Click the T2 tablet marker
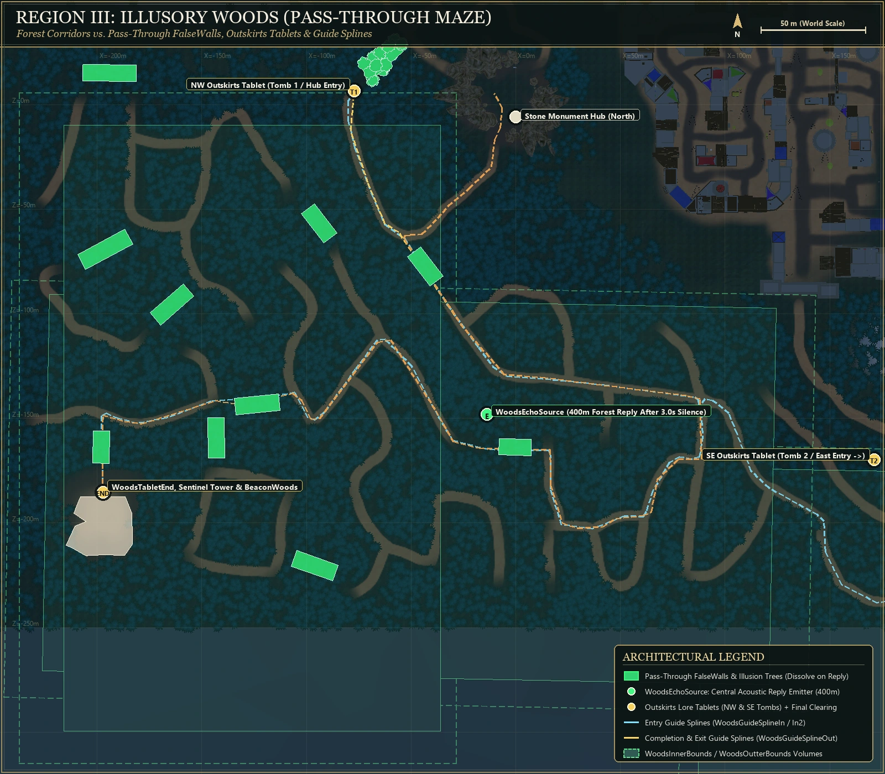The image size is (885, 774). pos(873,460)
